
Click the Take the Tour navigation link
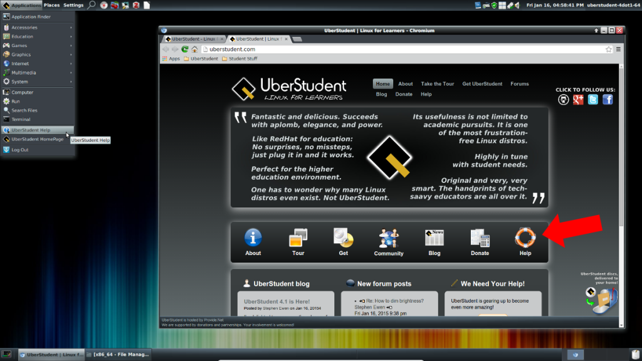point(438,84)
